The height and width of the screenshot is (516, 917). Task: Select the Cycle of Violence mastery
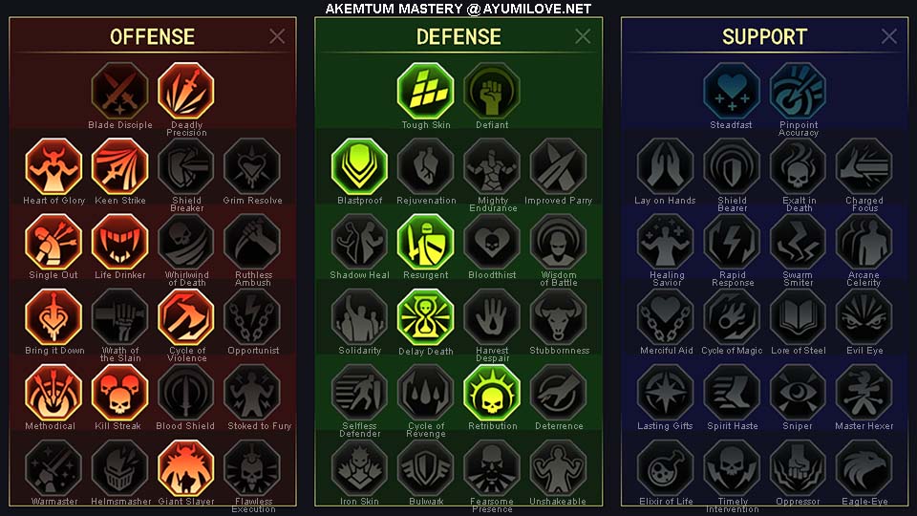tap(186, 317)
